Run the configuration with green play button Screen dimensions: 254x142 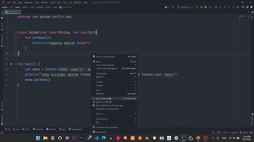tap(197, 7)
